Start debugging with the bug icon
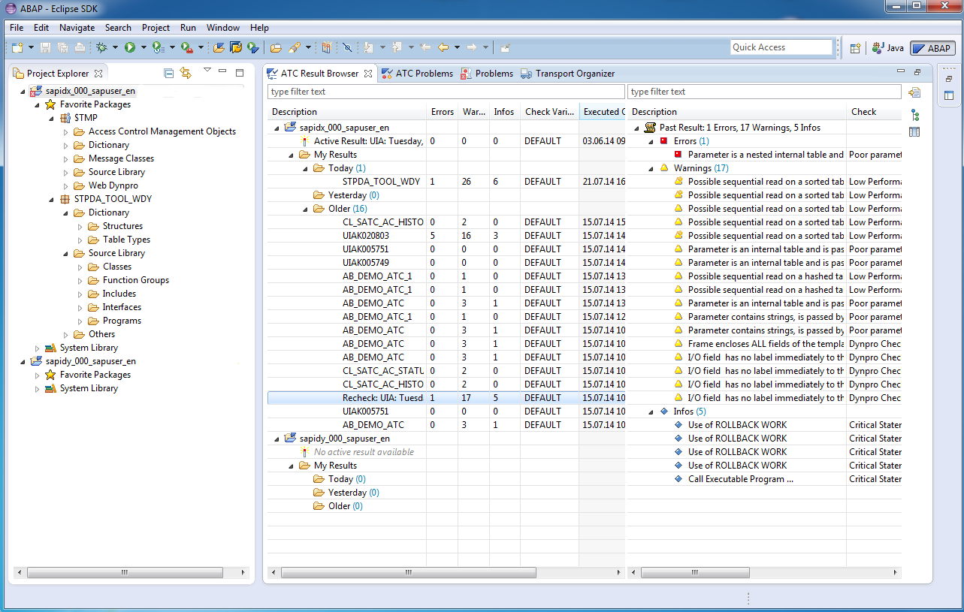Image resolution: width=964 pixels, height=612 pixels. point(102,47)
